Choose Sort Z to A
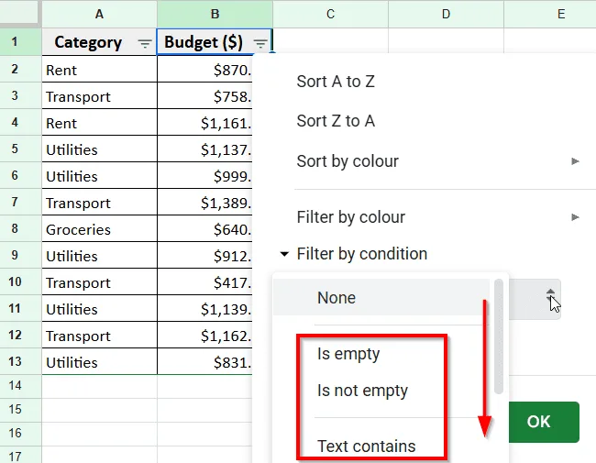The image size is (596, 463). point(336,121)
